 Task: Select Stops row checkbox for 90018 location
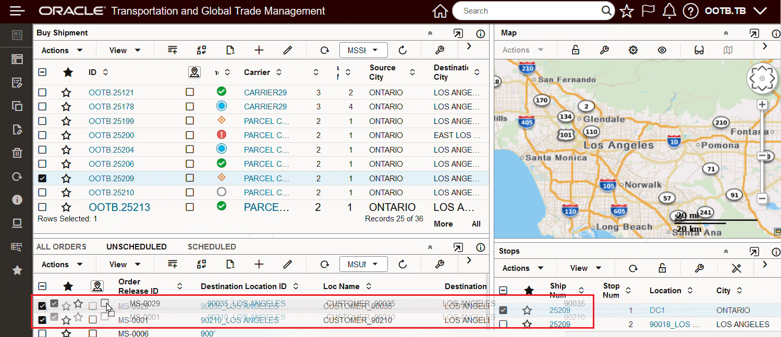503,324
